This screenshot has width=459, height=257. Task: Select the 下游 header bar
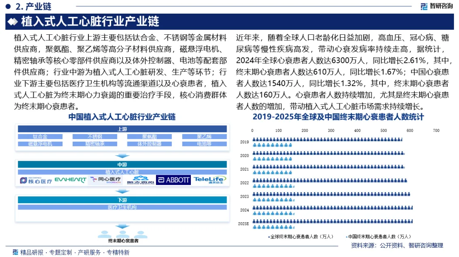(122, 200)
